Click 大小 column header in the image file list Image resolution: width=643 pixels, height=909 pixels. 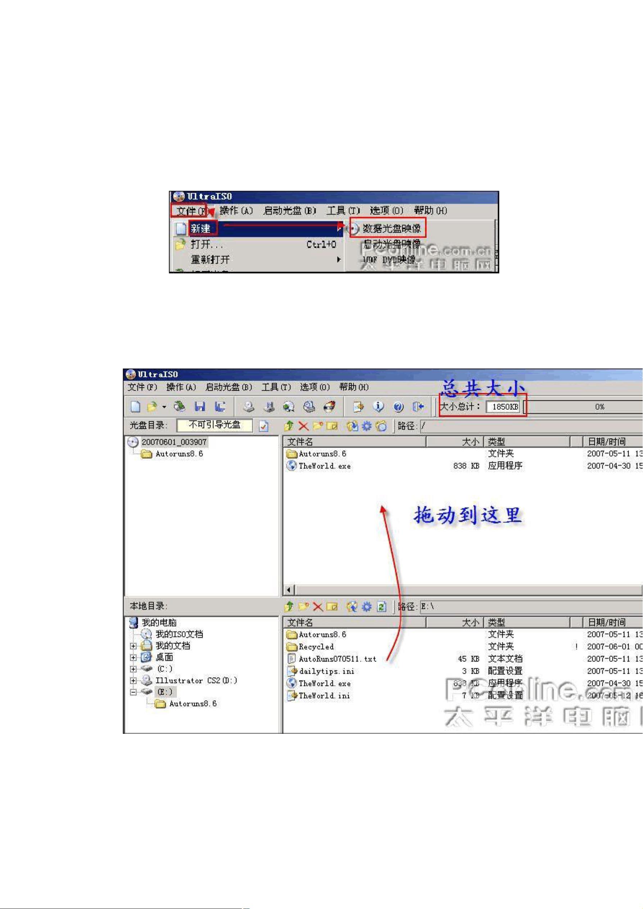pos(455,442)
